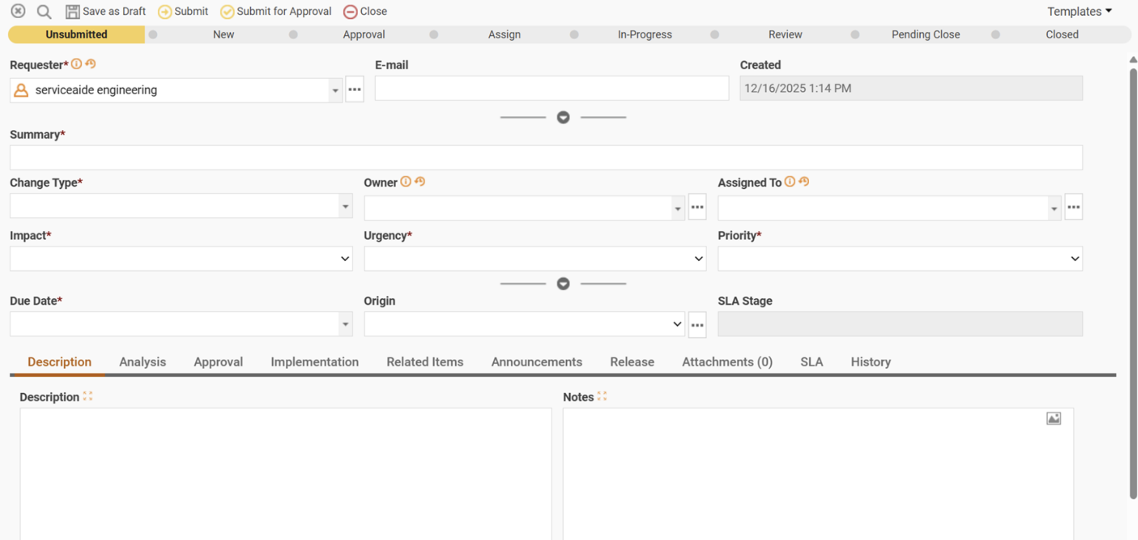Screen dimensions: 1138x540
Task: Click the Summary text field
Action: (x=546, y=158)
